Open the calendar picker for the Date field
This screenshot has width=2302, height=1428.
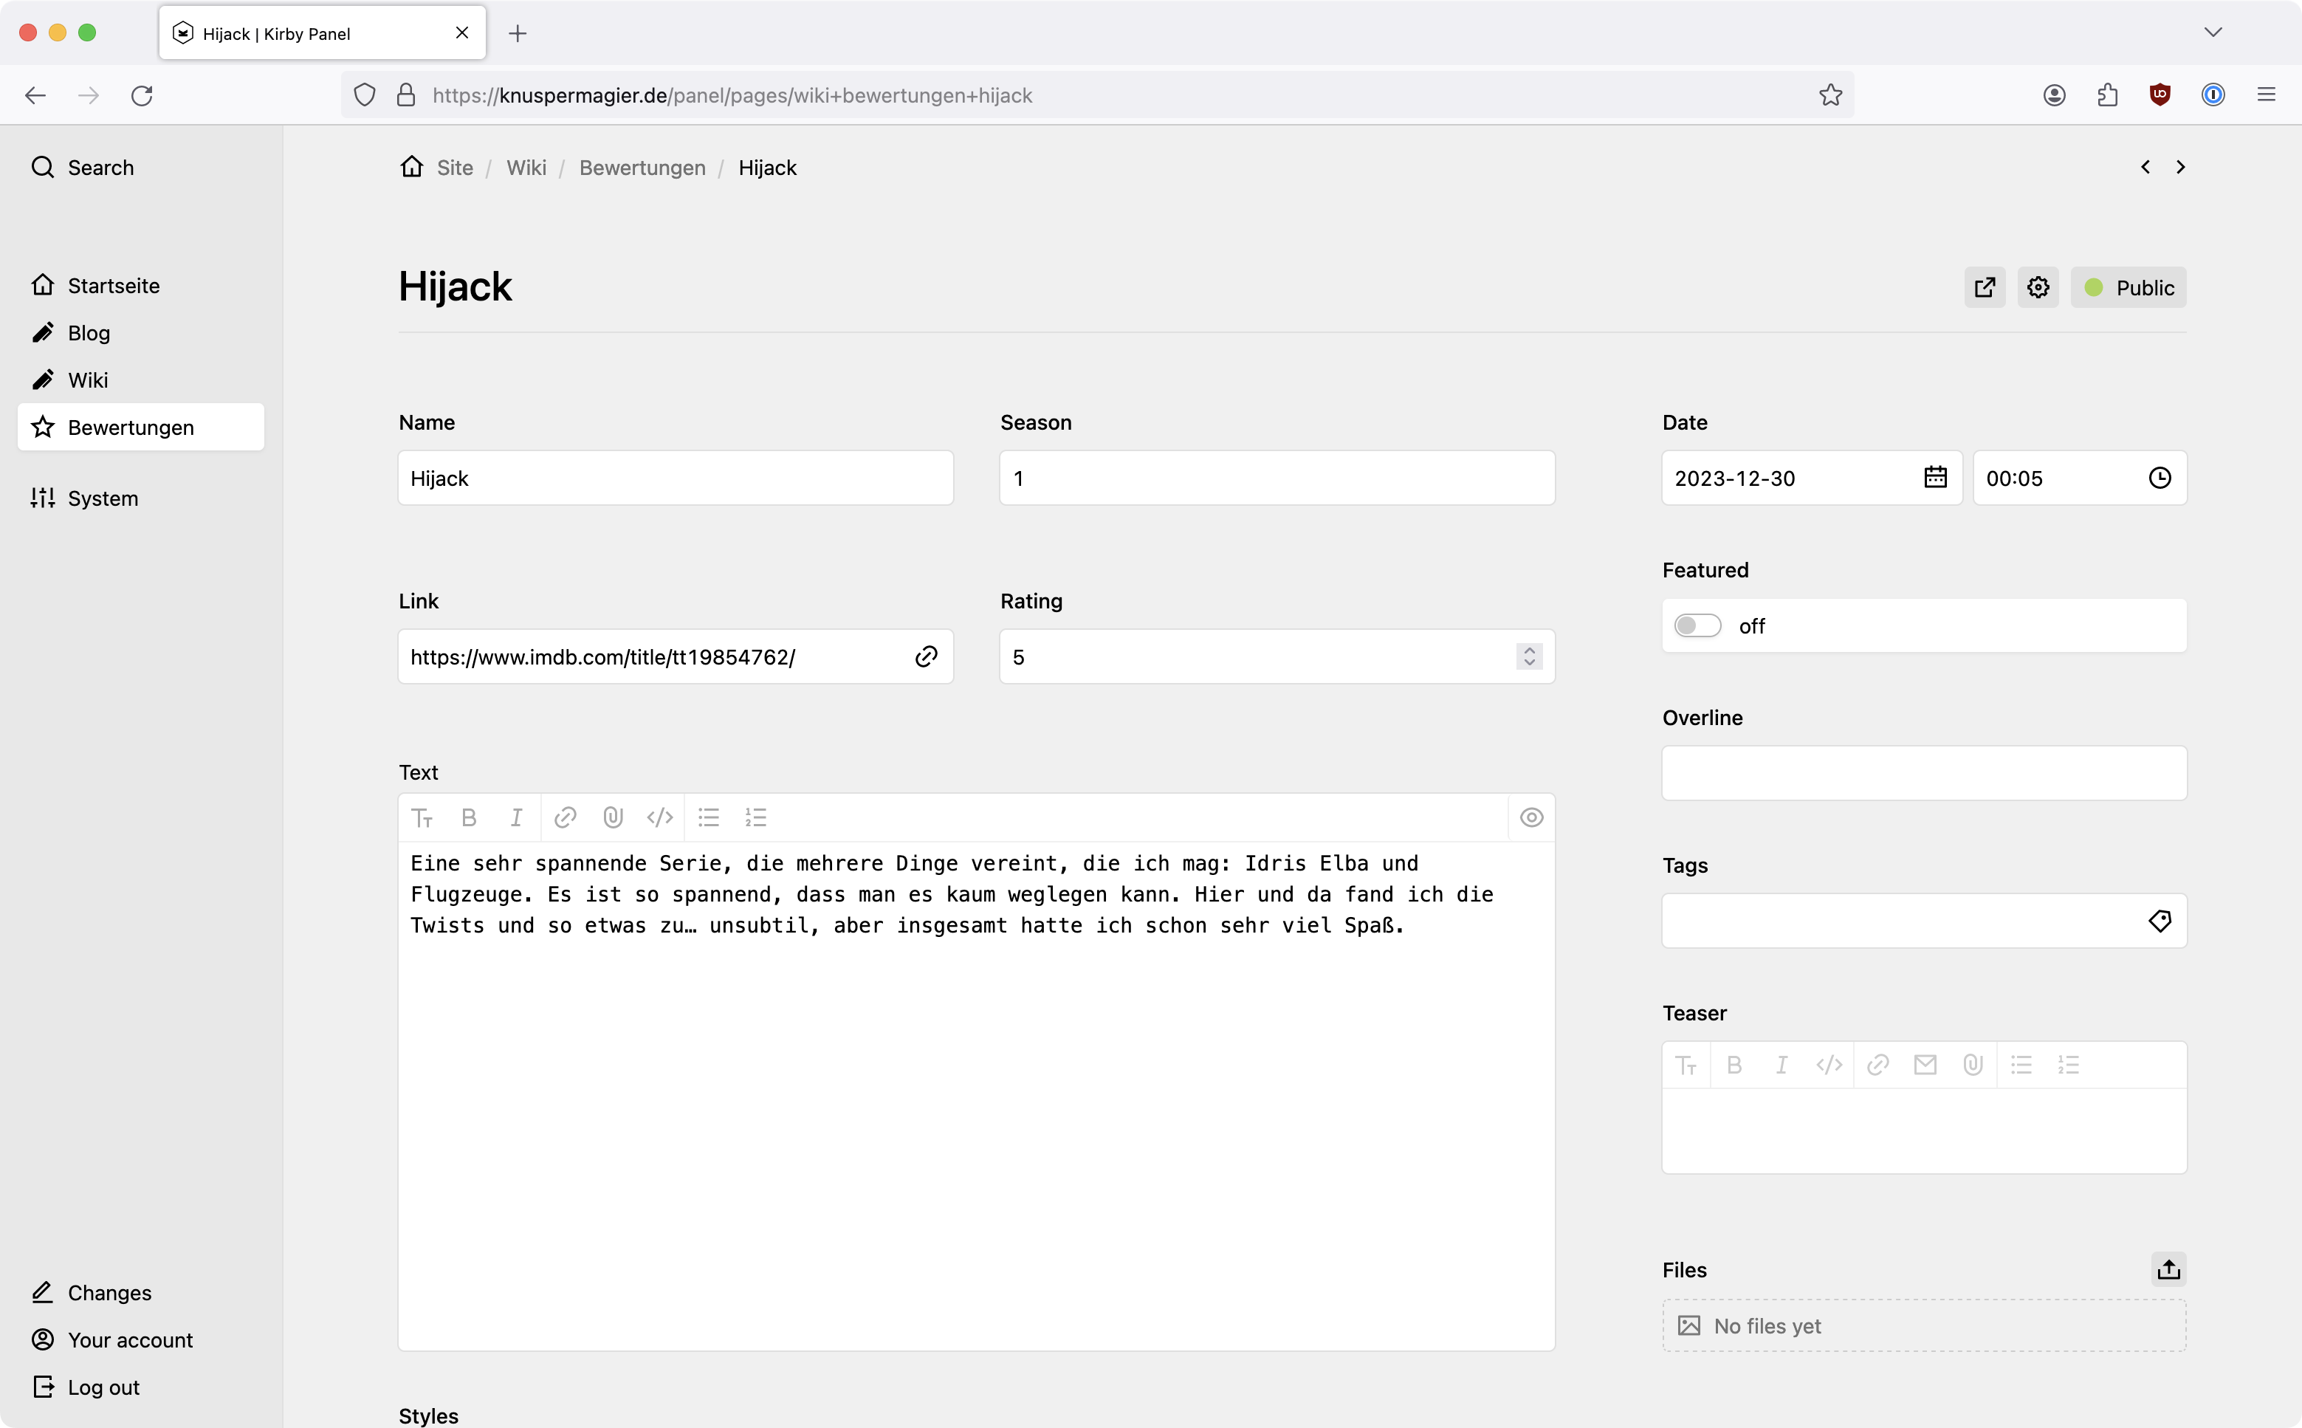[1935, 478]
